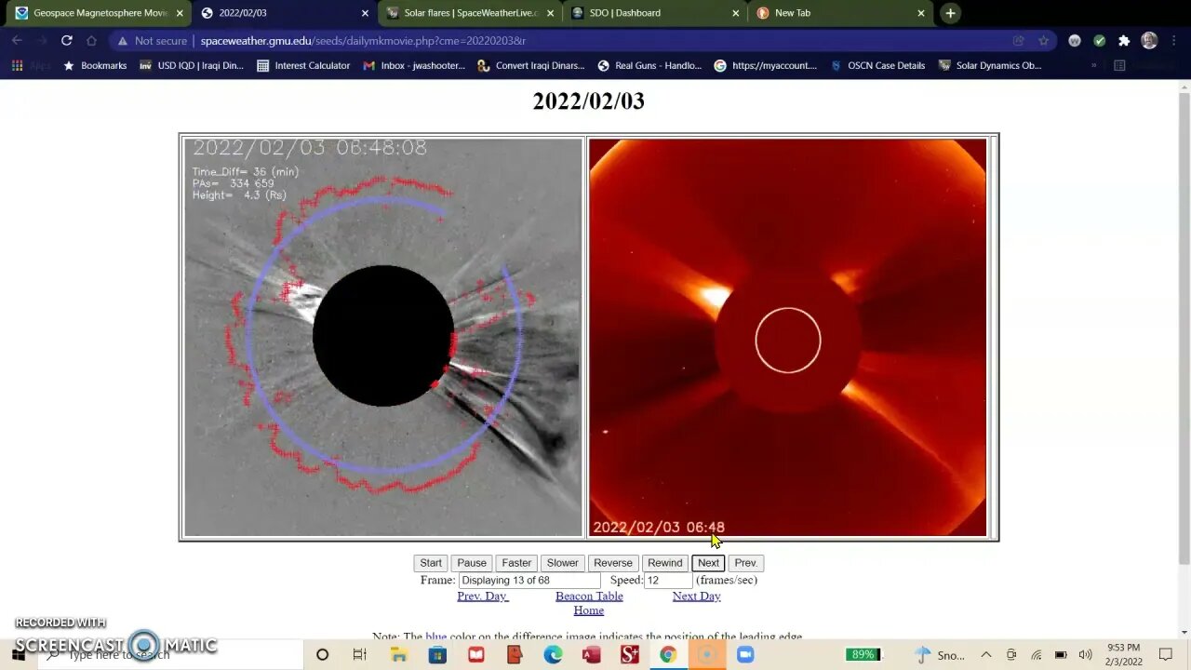
Task: Show more bookmarks with the overflow chevron
Action: pyautogui.click(x=1093, y=66)
